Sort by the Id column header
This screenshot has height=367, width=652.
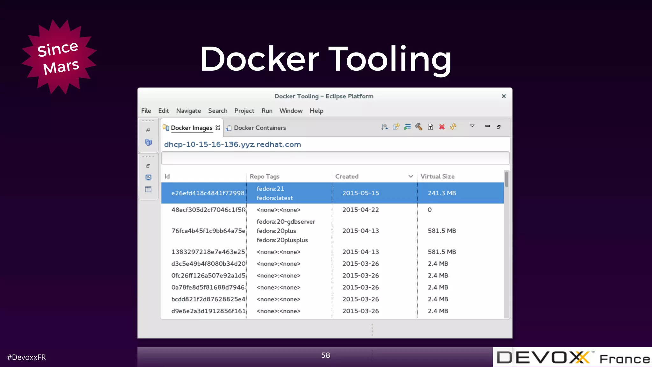pyautogui.click(x=204, y=176)
